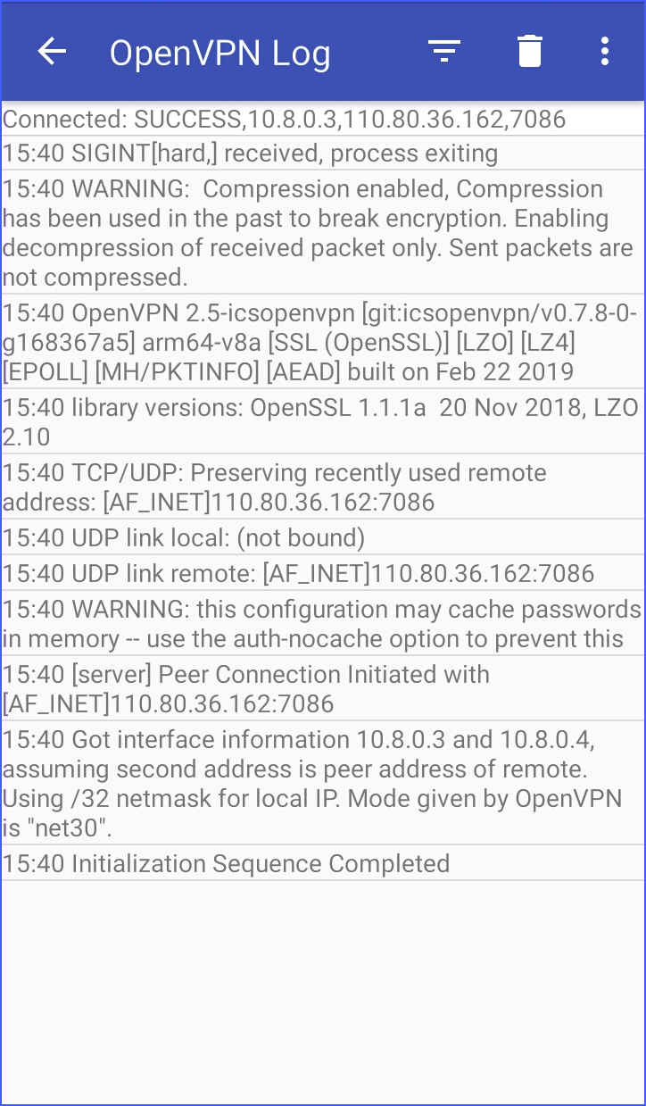
Task: Open the three-dot overflow menu
Action: click(x=605, y=52)
